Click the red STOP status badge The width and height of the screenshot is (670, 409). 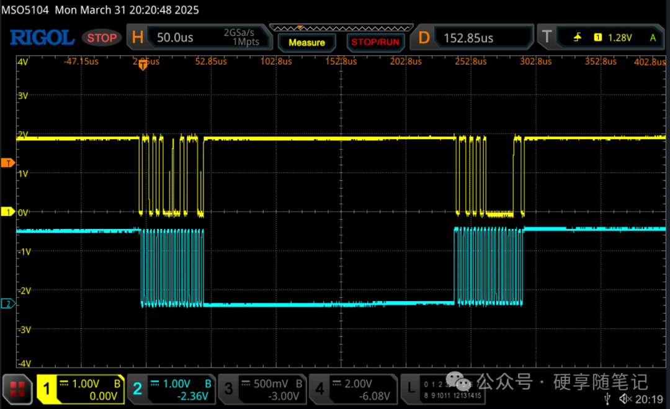(101, 37)
